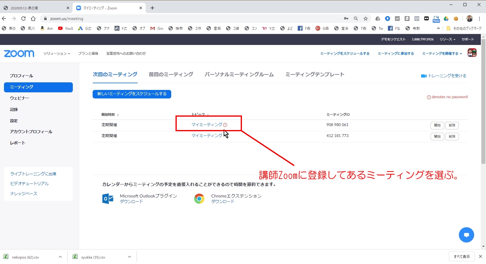Click cookie extension icon

456,19
